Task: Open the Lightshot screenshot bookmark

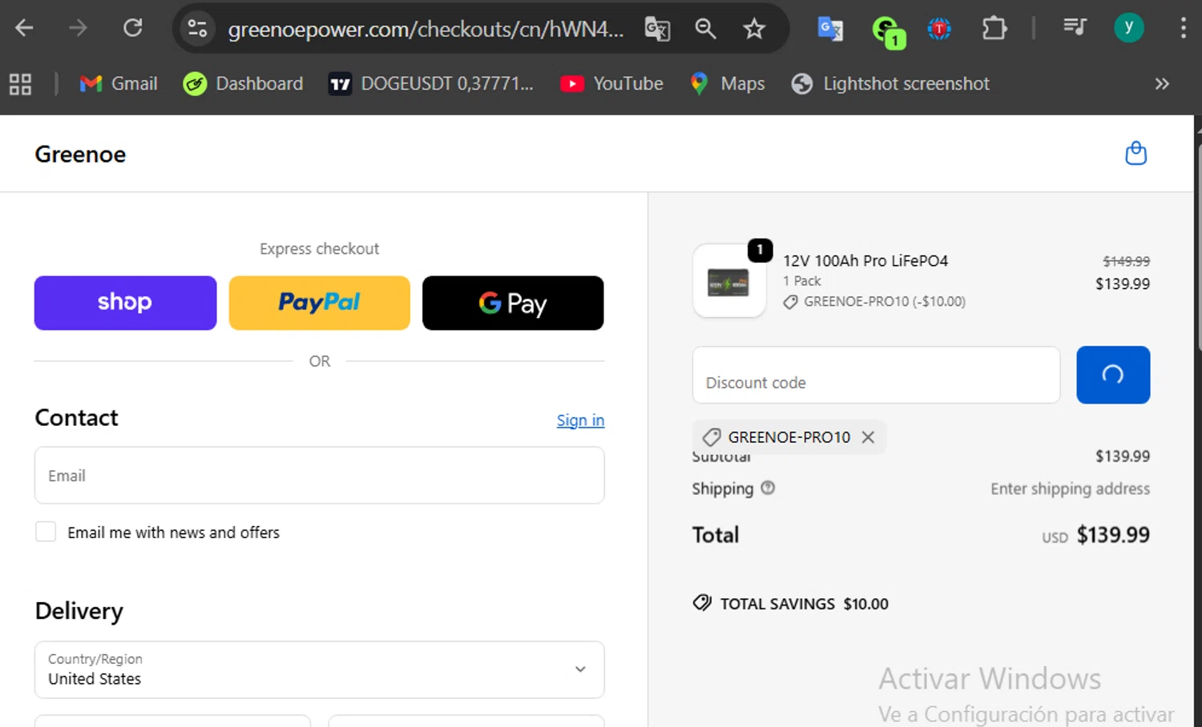Action: coord(889,83)
